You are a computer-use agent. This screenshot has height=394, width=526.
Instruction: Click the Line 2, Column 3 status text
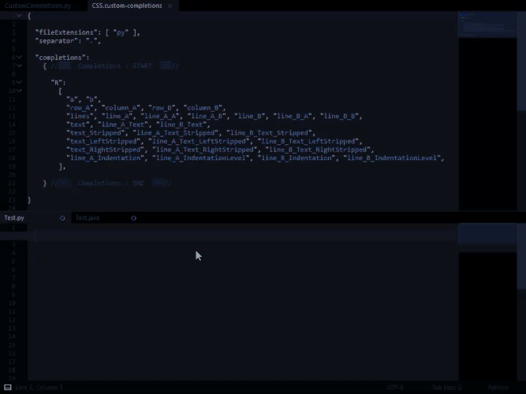coord(39,387)
